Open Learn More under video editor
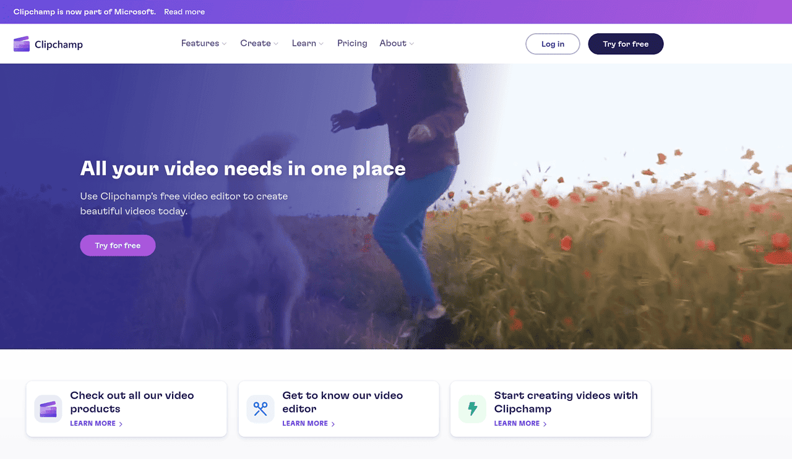 tap(309, 424)
